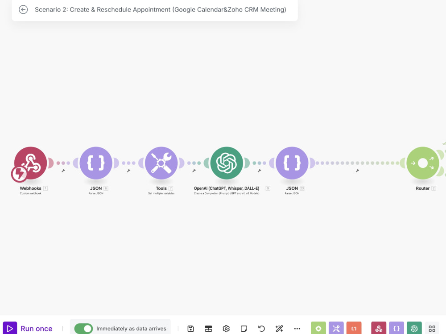
Task: Save the scenario with the floppy disk icon
Action: [190, 329]
